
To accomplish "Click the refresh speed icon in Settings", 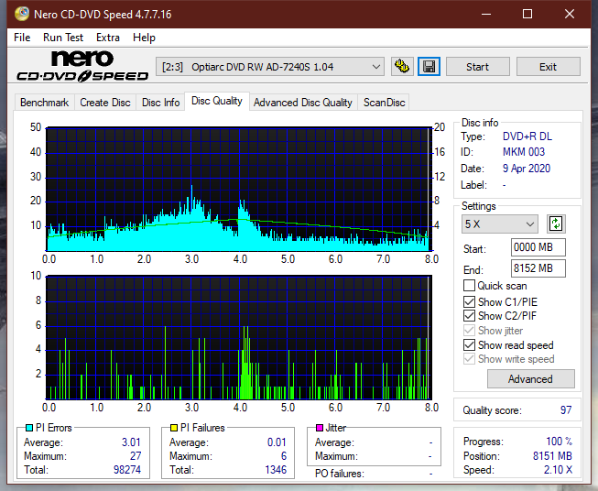I will pos(555,224).
